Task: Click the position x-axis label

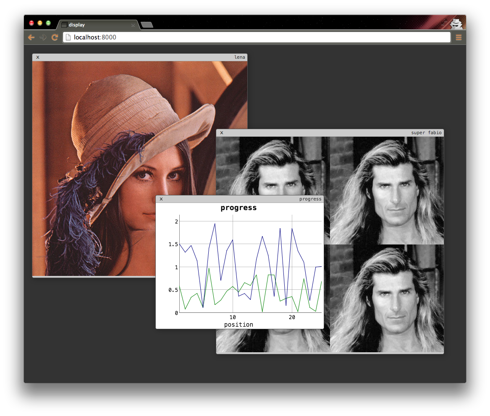Action: coord(238,325)
